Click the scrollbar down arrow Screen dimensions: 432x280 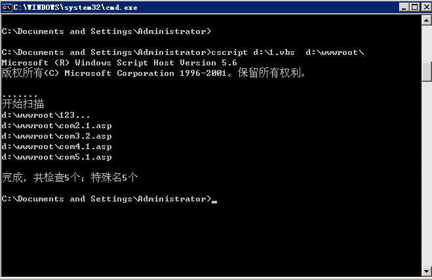(x=426, y=270)
